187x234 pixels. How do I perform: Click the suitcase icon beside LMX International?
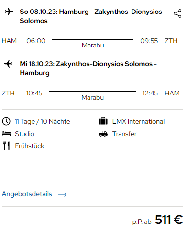point(103,121)
